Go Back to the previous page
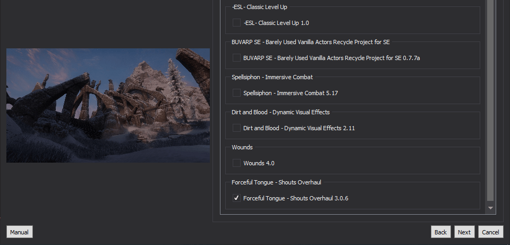The height and width of the screenshot is (245, 510). tap(441, 232)
